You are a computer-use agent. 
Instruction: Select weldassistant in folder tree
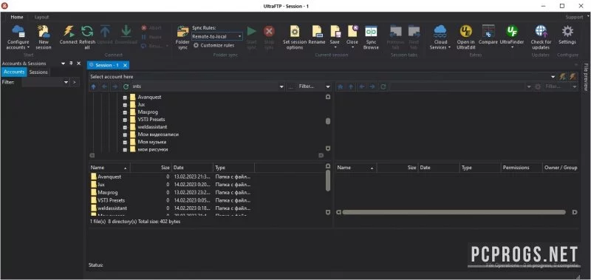(152, 127)
